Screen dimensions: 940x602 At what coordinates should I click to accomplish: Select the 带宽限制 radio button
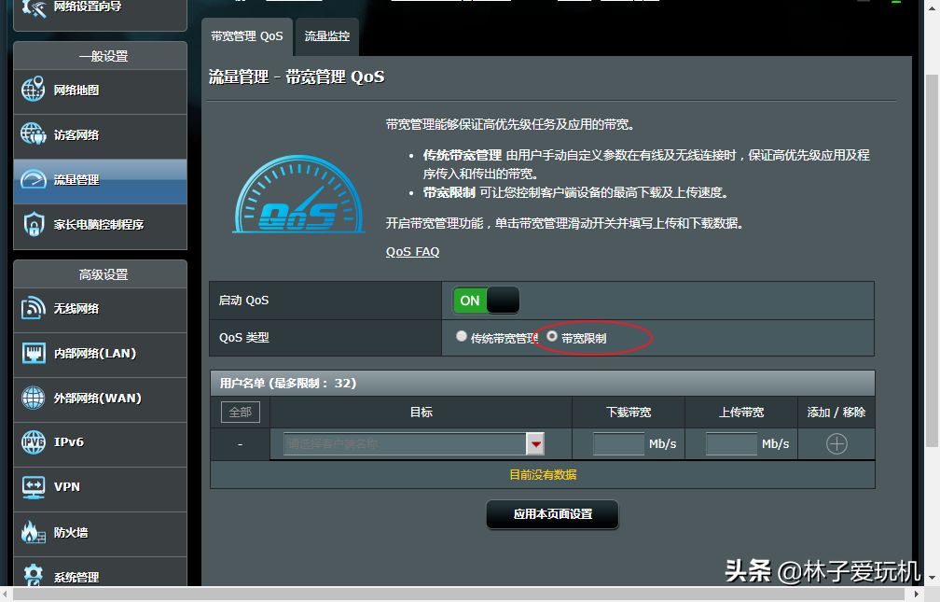(x=551, y=336)
